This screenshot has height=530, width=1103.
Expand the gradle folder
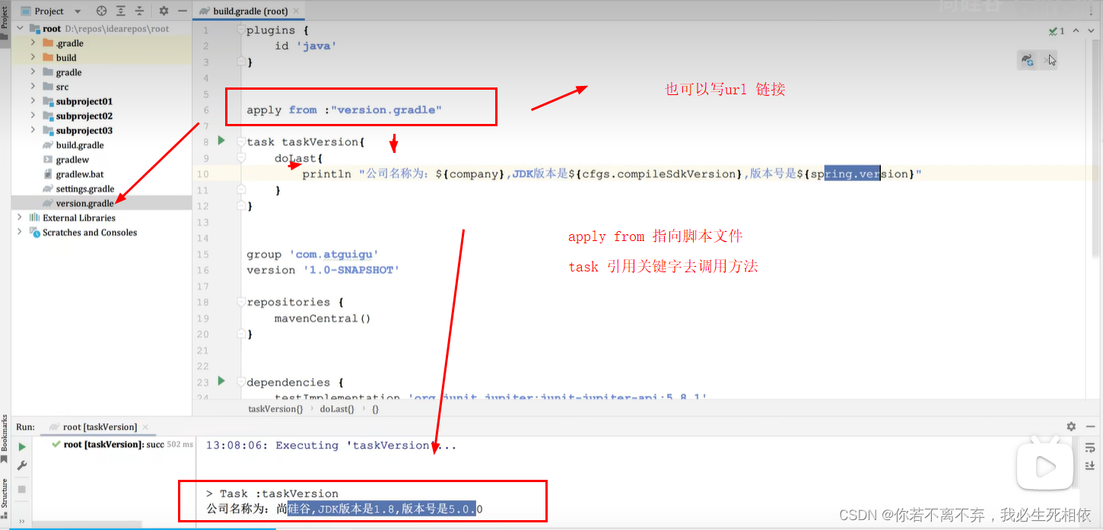pyautogui.click(x=33, y=72)
